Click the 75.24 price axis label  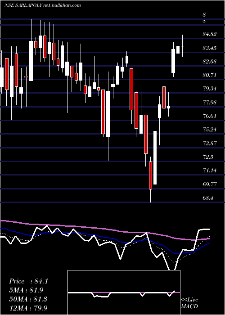210,130
